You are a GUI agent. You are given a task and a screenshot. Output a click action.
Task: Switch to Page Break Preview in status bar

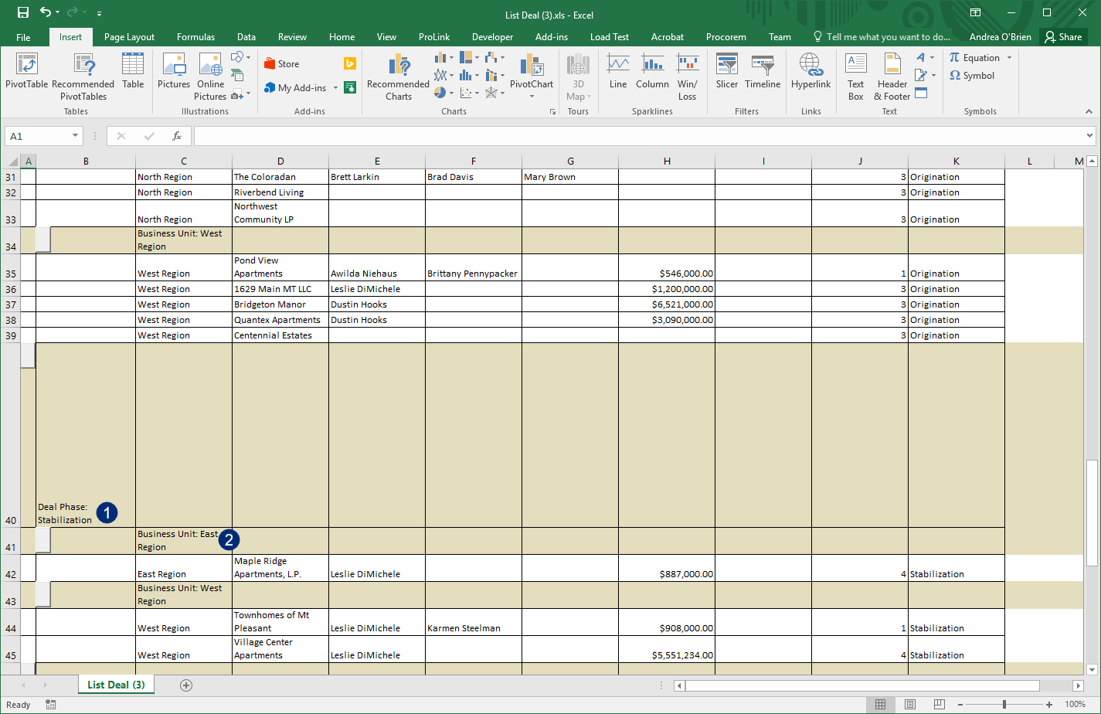(x=939, y=705)
